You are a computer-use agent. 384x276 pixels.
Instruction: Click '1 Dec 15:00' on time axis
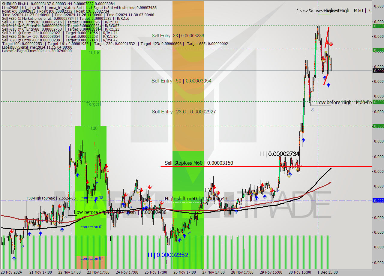(328, 272)
